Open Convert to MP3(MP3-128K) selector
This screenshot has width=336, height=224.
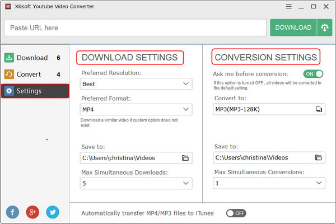click(x=269, y=109)
